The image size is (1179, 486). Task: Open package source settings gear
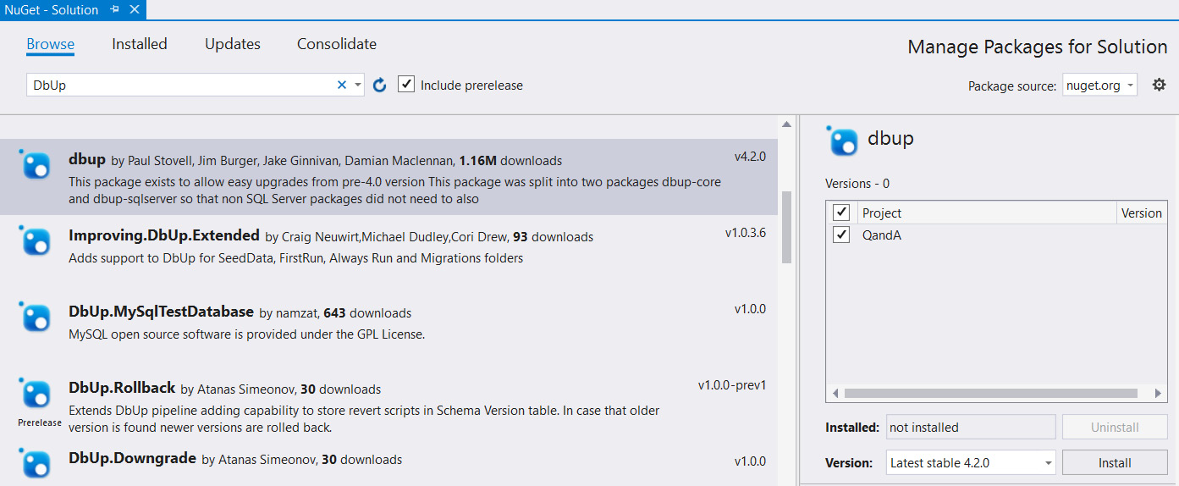1160,85
